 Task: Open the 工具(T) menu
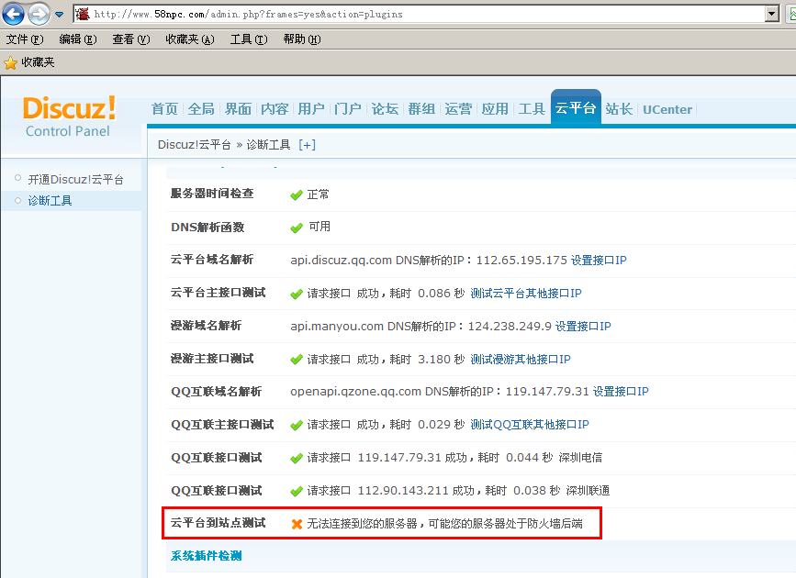(249, 39)
